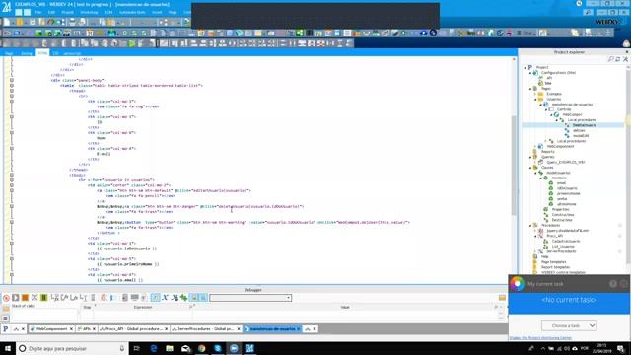Select Query_EXEMPLOS_WB1 in Project explorer
This screenshot has height=355, width=631.
pos(565,162)
